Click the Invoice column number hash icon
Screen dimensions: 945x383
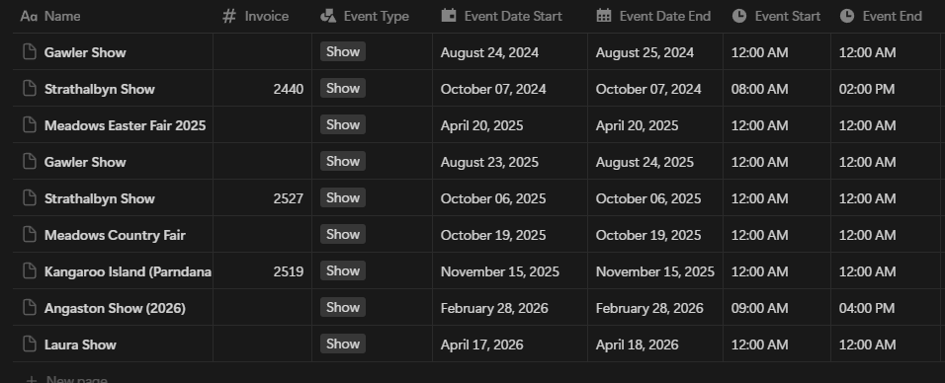click(229, 16)
